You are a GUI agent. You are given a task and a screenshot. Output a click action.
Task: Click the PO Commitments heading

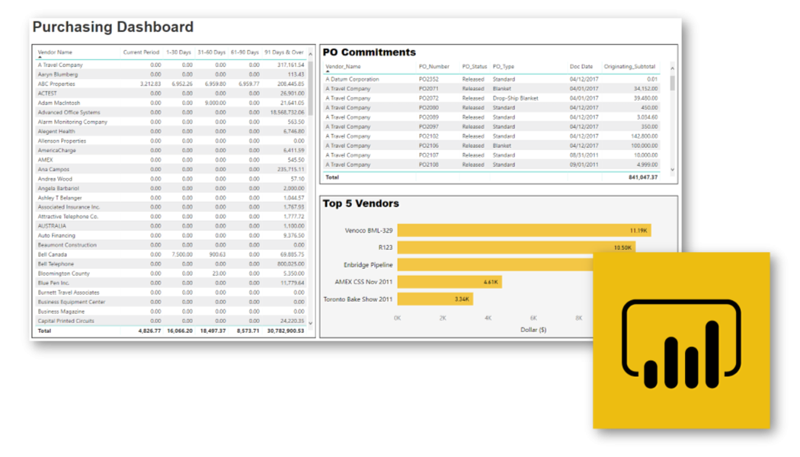(x=370, y=52)
